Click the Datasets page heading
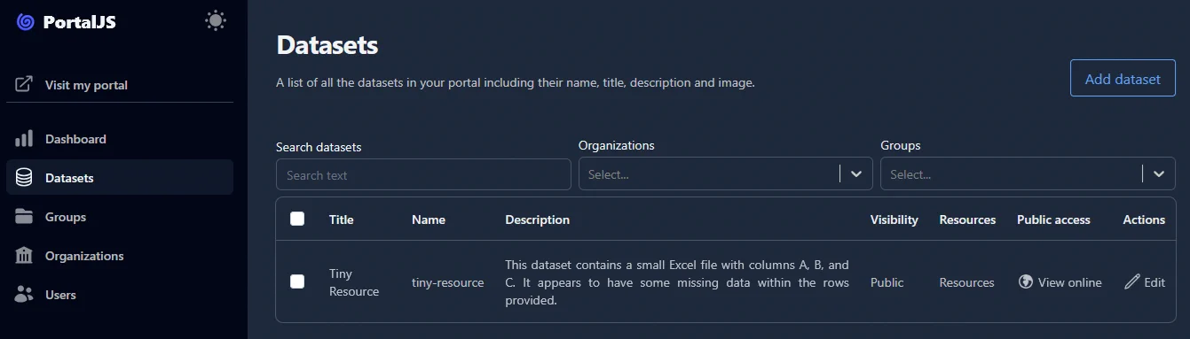1190x339 pixels. tap(327, 45)
